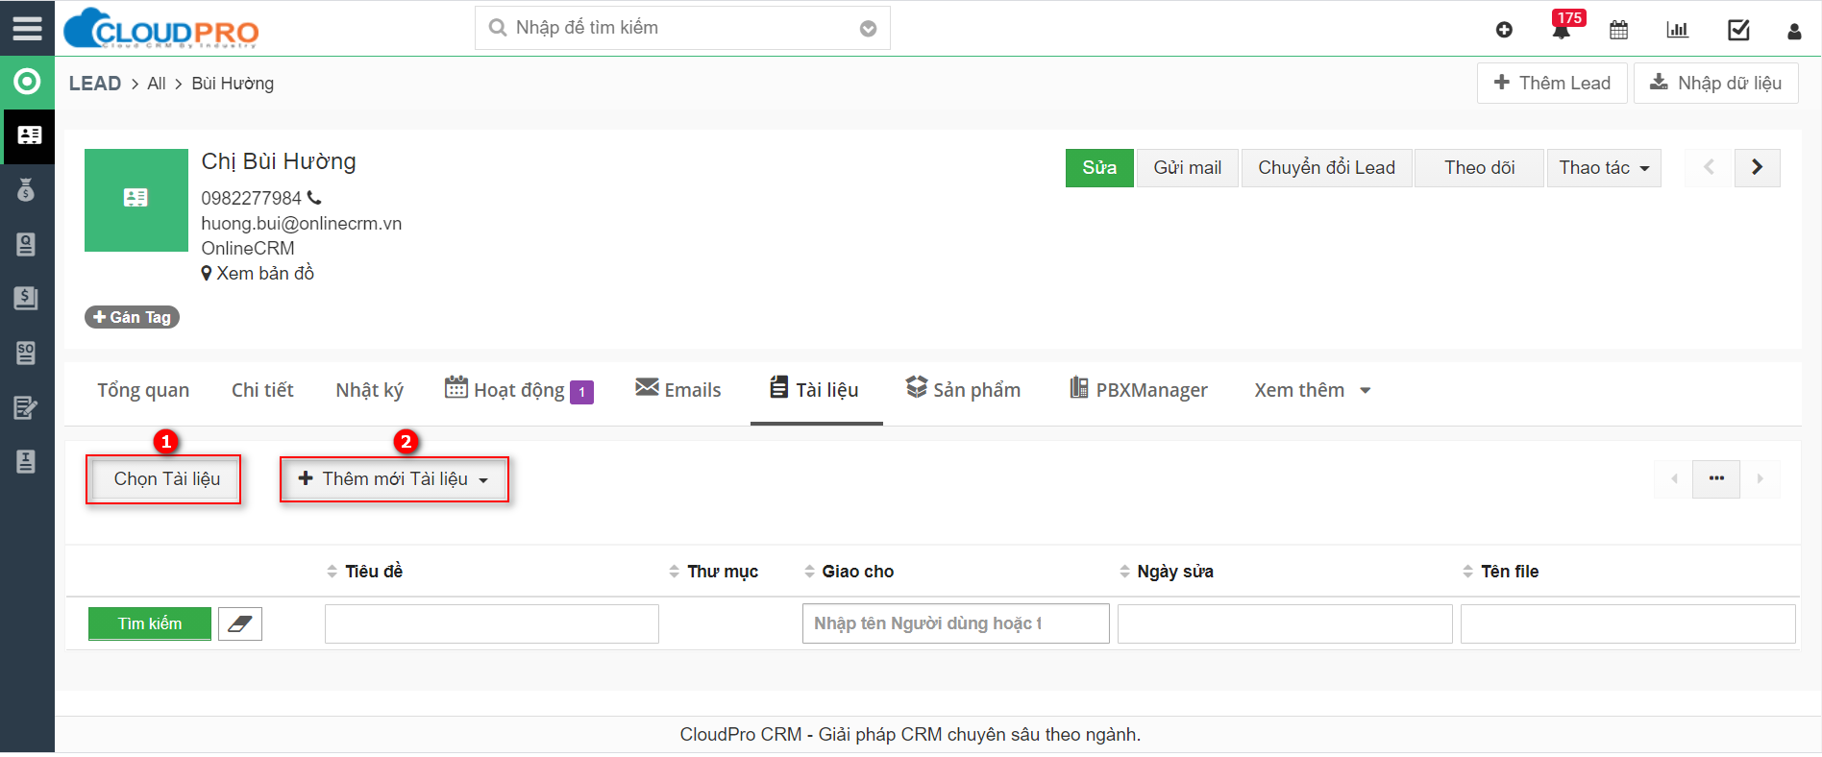Expand the Thêm mới Tài liệu dropdown
The height and width of the screenshot is (757, 1822).
point(393,479)
